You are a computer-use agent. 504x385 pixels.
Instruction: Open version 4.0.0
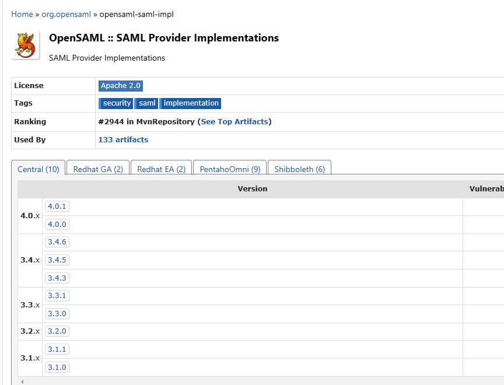[x=57, y=225]
